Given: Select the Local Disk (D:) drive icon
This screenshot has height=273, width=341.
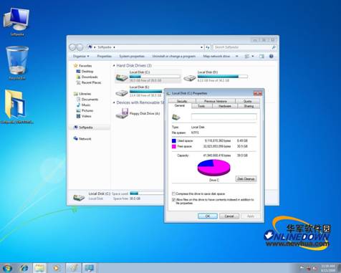Looking at the screenshot, I should tap(190, 77).
